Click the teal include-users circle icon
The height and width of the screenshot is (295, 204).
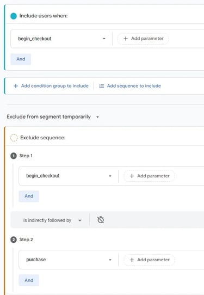[14, 16]
